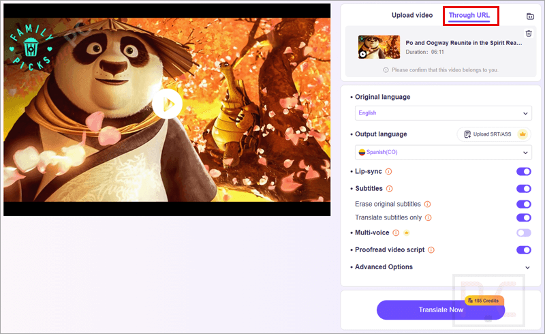Click the Po and Oogway video thumbnail
Viewport: 545px width, 334px height.
379,47
